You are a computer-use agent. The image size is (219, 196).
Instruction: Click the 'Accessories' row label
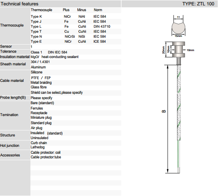[10, 155]
